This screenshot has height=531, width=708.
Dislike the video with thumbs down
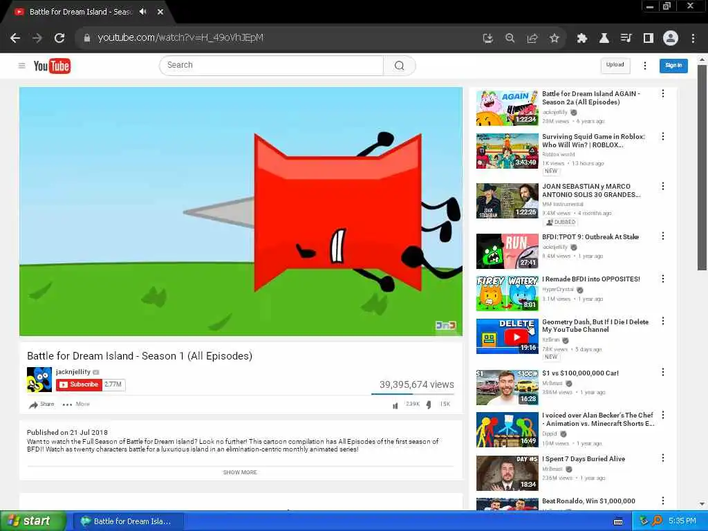tap(429, 404)
